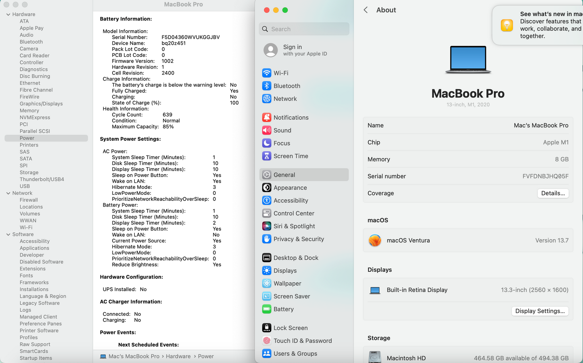The height and width of the screenshot is (363, 583).
Task: Collapse the Hardware section
Action: [x=8, y=14]
